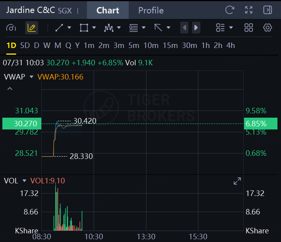Viewport: 281px width, 242px height.
Task: Select the Fibonacci levels tool
Action: (x=133, y=28)
